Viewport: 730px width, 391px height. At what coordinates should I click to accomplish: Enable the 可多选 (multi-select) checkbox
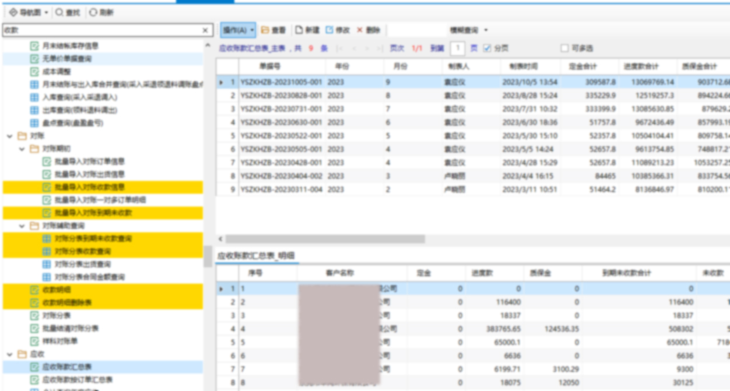[564, 48]
